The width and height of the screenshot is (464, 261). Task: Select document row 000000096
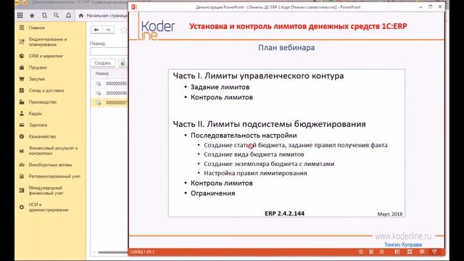coord(109,94)
